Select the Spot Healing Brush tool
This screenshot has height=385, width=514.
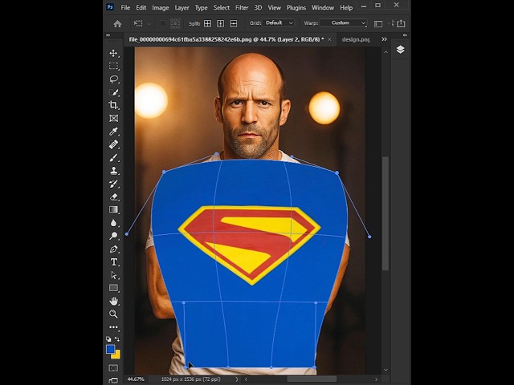pyautogui.click(x=113, y=144)
